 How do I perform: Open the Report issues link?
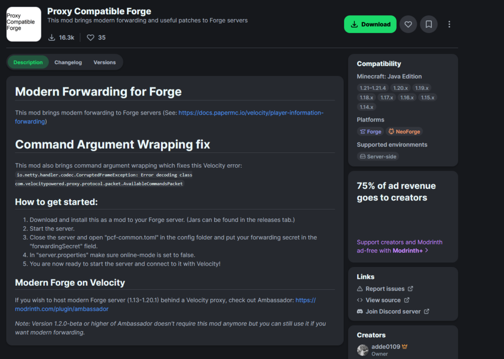[x=384, y=289]
